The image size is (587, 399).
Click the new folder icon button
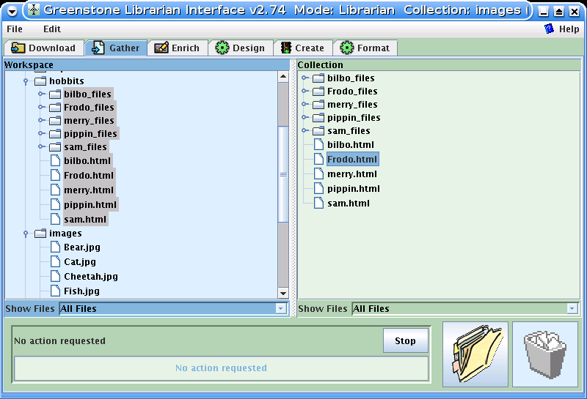pos(475,354)
